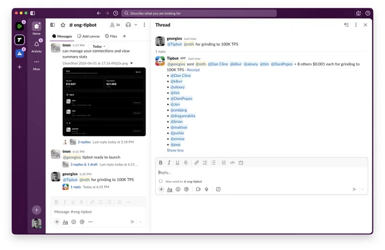Click the @draganrakita mention
This screenshot has height=250, width=385.
183,116
